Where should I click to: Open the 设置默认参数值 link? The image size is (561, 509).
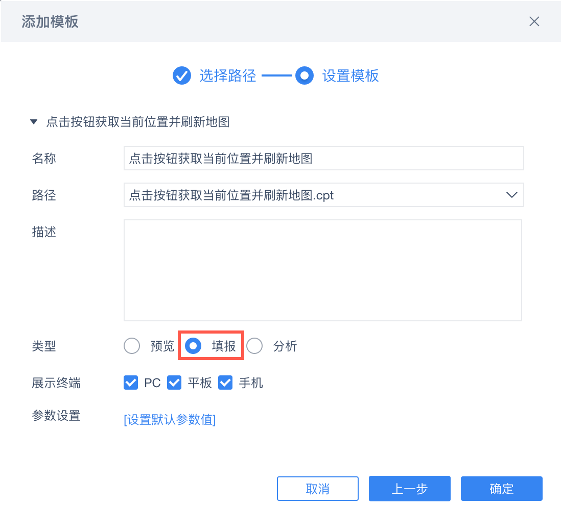pyautogui.click(x=170, y=420)
